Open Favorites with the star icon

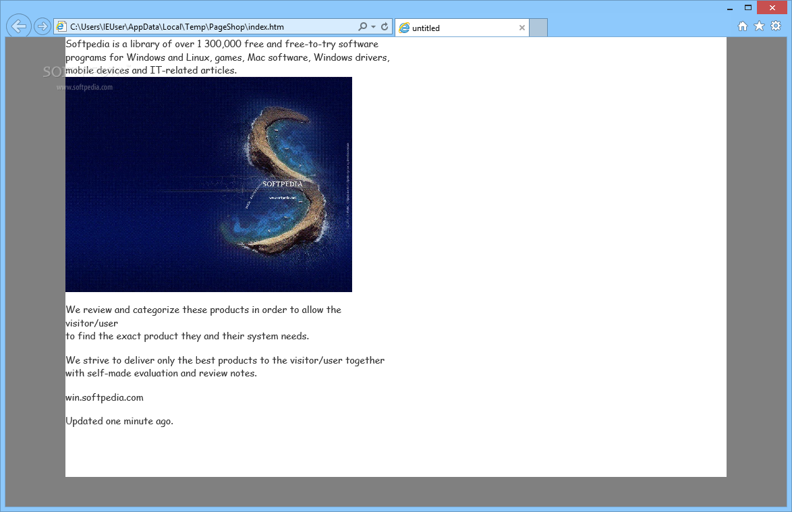coord(759,26)
